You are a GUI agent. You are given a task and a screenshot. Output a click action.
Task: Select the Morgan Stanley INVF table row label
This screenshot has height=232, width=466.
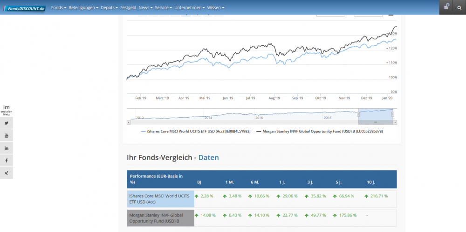160,218
